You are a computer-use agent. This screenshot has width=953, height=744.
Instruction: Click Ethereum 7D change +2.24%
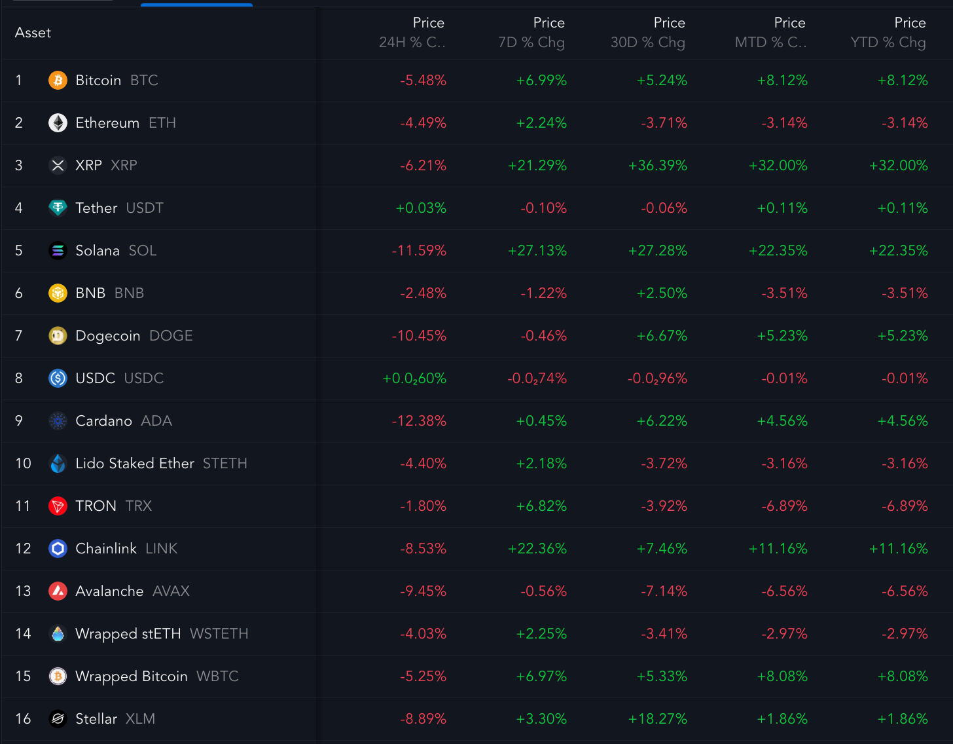(541, 123)
